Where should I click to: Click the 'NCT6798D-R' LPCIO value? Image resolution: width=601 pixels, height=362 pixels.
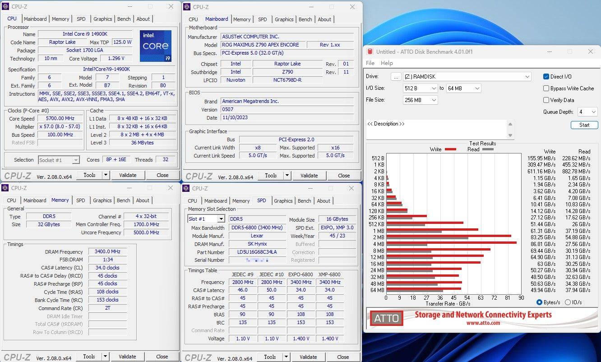287,80
